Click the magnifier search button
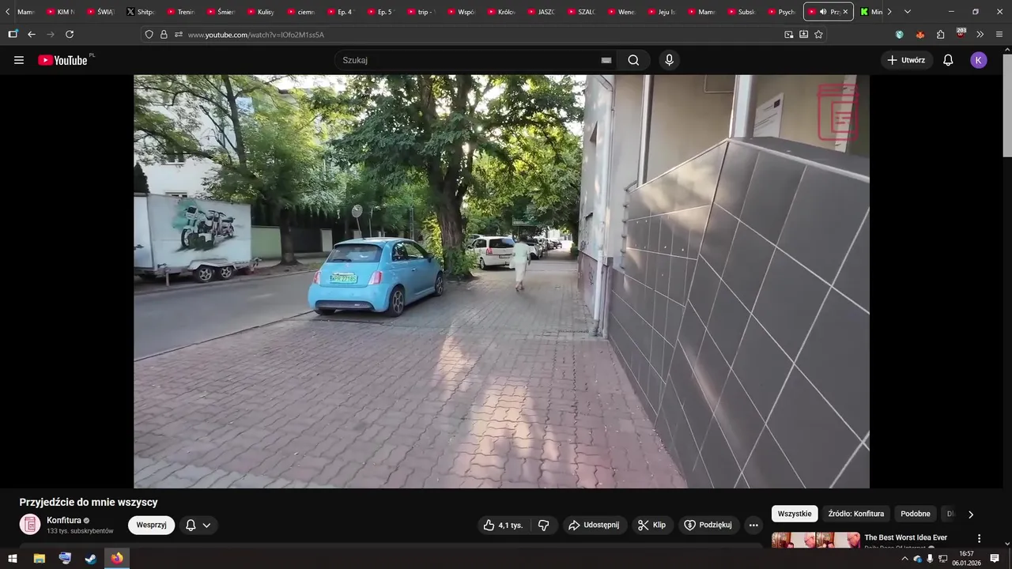1012x569 pixels. click(x=633, y=60)
